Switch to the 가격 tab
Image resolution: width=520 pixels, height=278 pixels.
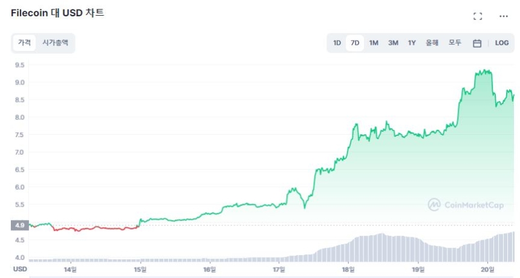[24, 43]
